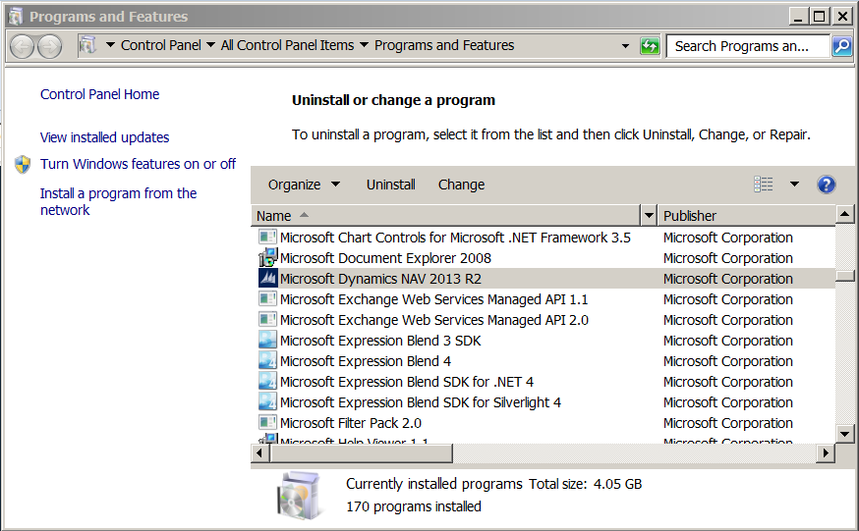Image resolution: width=859 pixels, height=531 pixels.
Task: Click the 170 programs installed text
Action: point(414,506)
